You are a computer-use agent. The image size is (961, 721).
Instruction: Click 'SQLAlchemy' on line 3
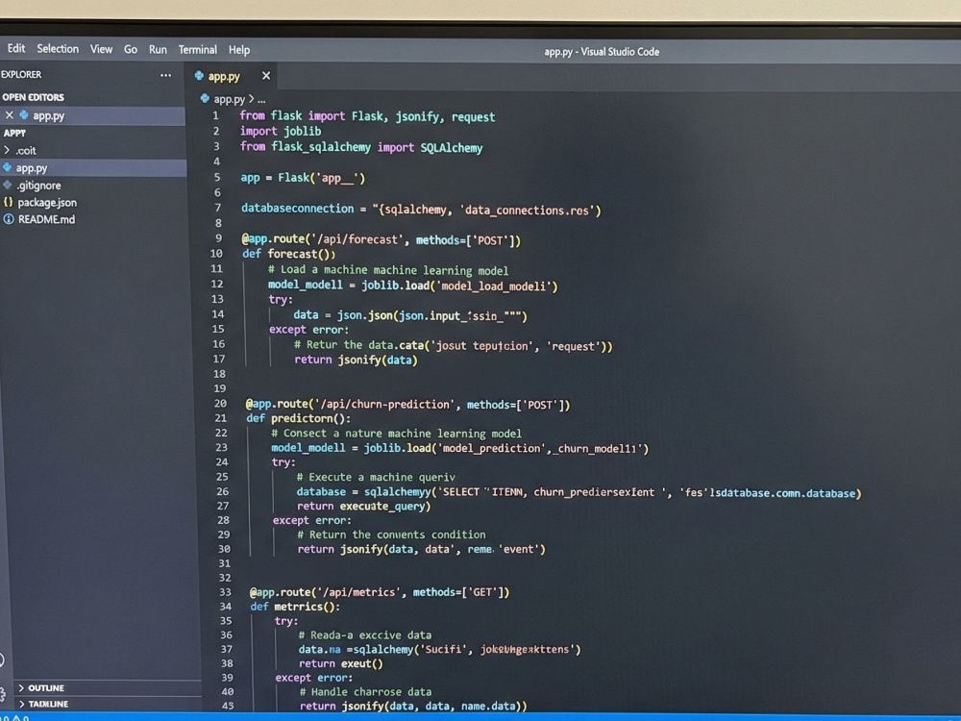click(452, 148)
